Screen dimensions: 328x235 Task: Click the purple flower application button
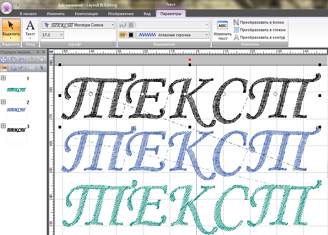(7, 8)
